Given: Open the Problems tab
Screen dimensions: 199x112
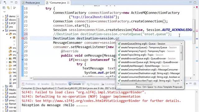Looking at the screenshot, I should (29, 84).
